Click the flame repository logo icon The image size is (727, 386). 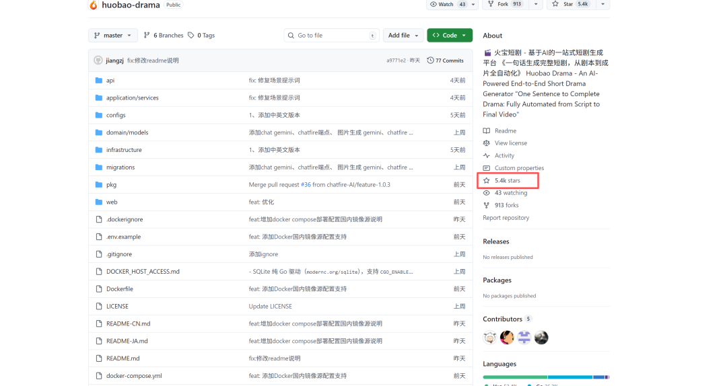(93, 5)
